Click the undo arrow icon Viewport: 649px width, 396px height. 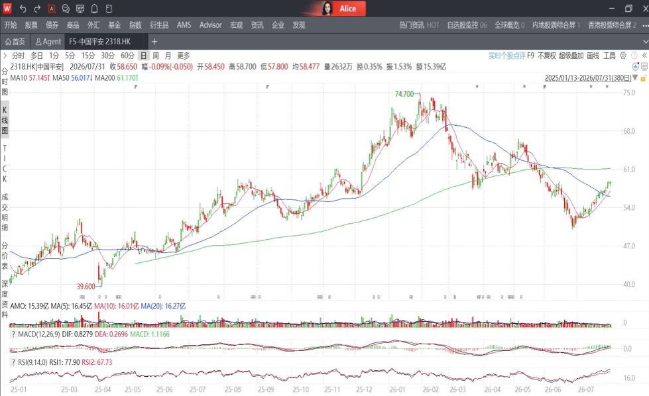click(23, 9)
